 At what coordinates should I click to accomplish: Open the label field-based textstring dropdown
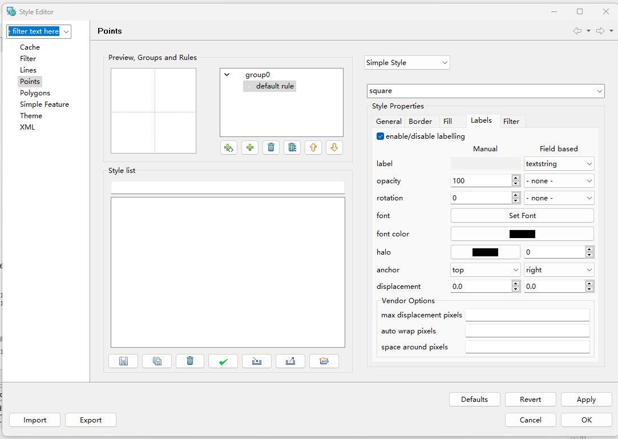click(559, 164)
